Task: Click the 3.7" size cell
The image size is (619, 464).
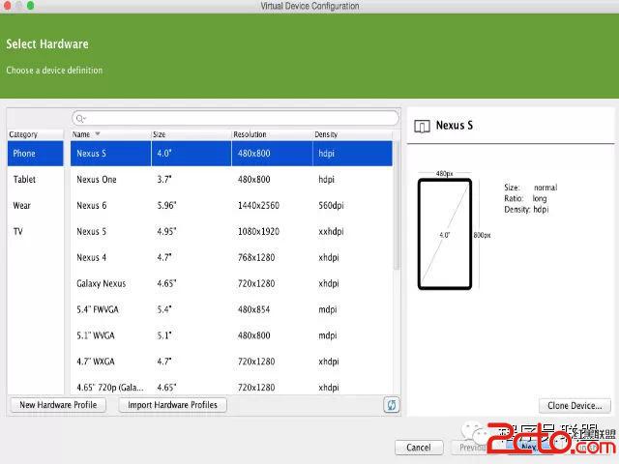Action: [164, 180]
